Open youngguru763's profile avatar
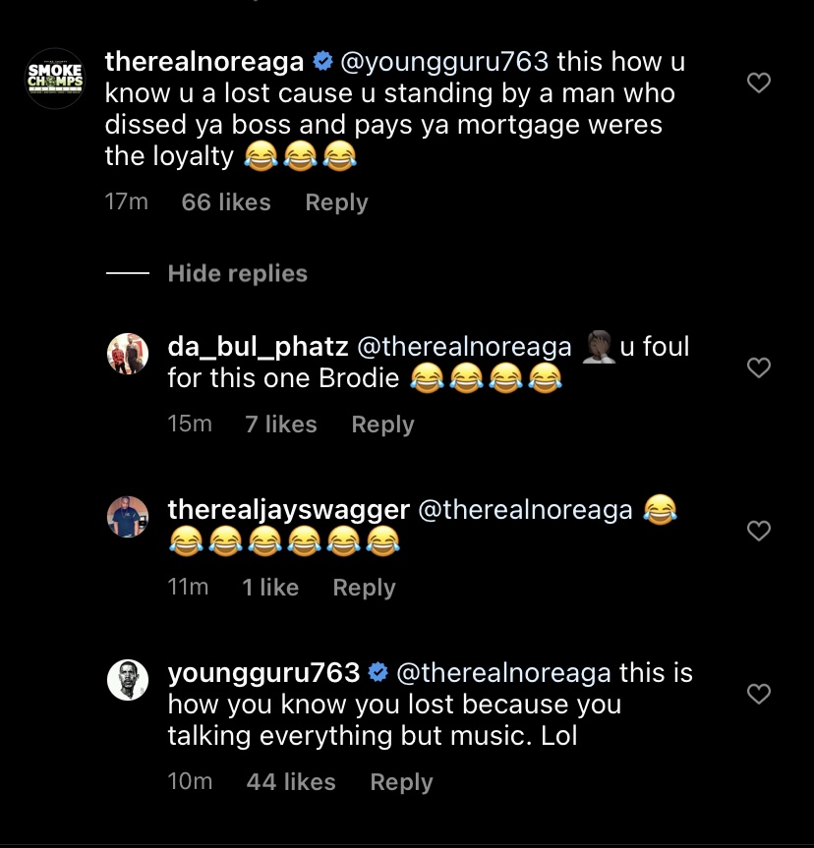 pos(128,680)
